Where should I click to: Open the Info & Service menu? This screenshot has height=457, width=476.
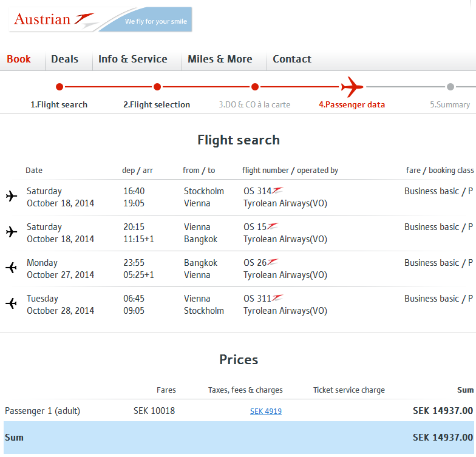tap(132, 59)
